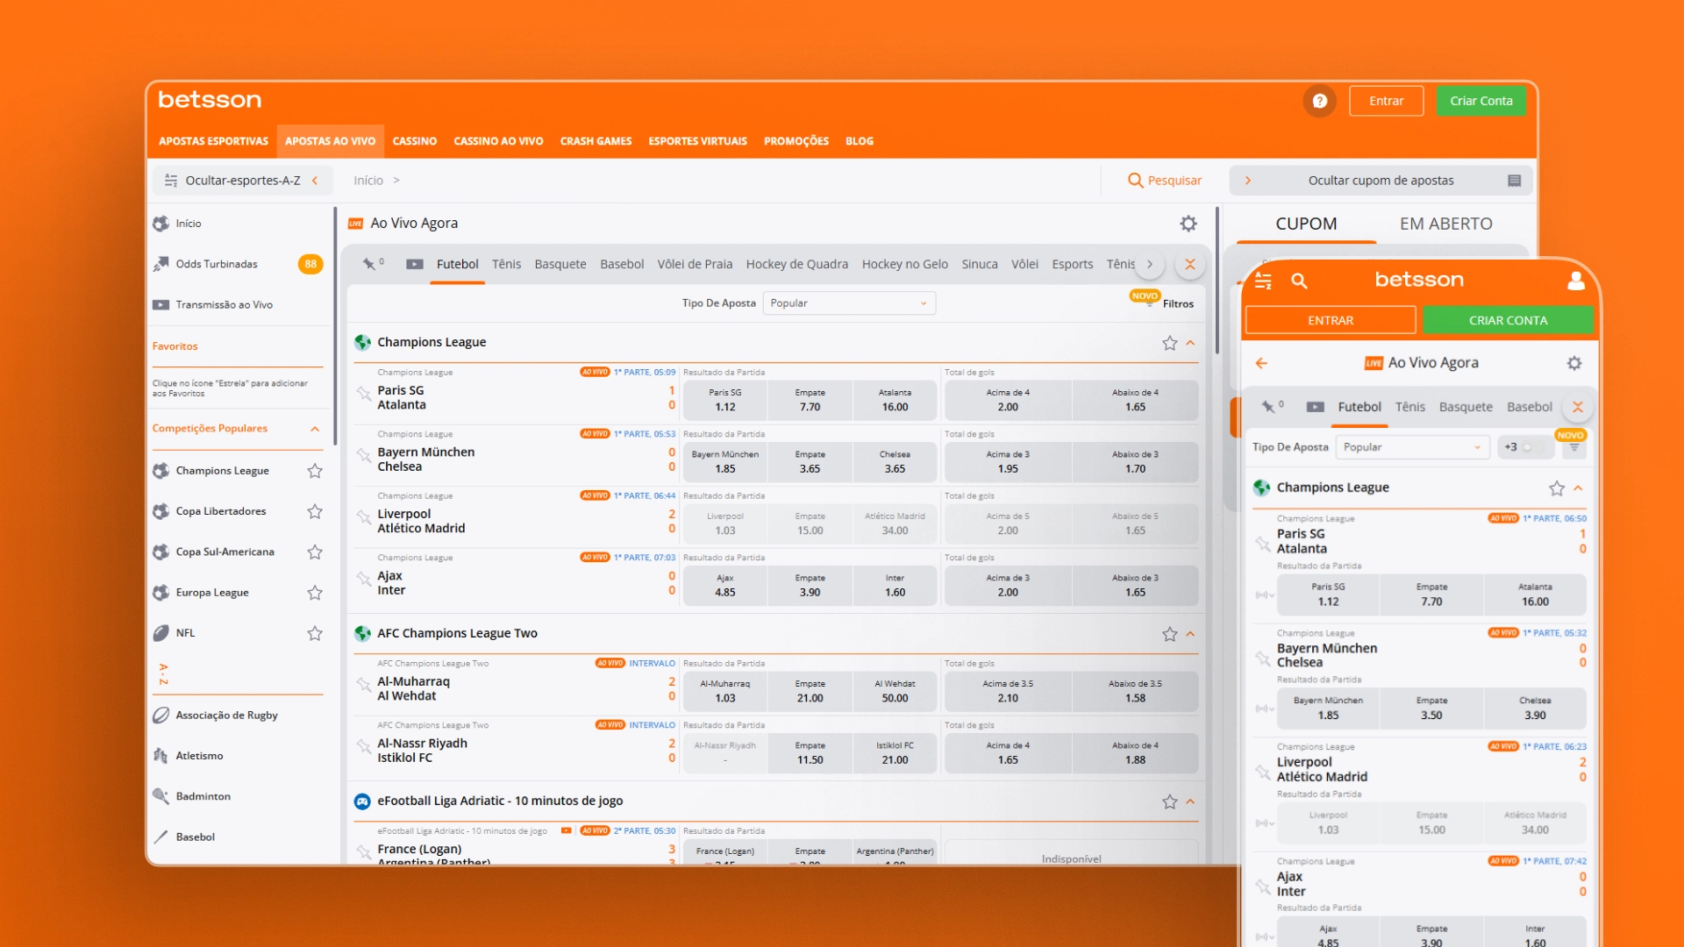This screenshot has height=947, width=1684.
Task: Open live settings gear icon
Action: (1188, 224)
